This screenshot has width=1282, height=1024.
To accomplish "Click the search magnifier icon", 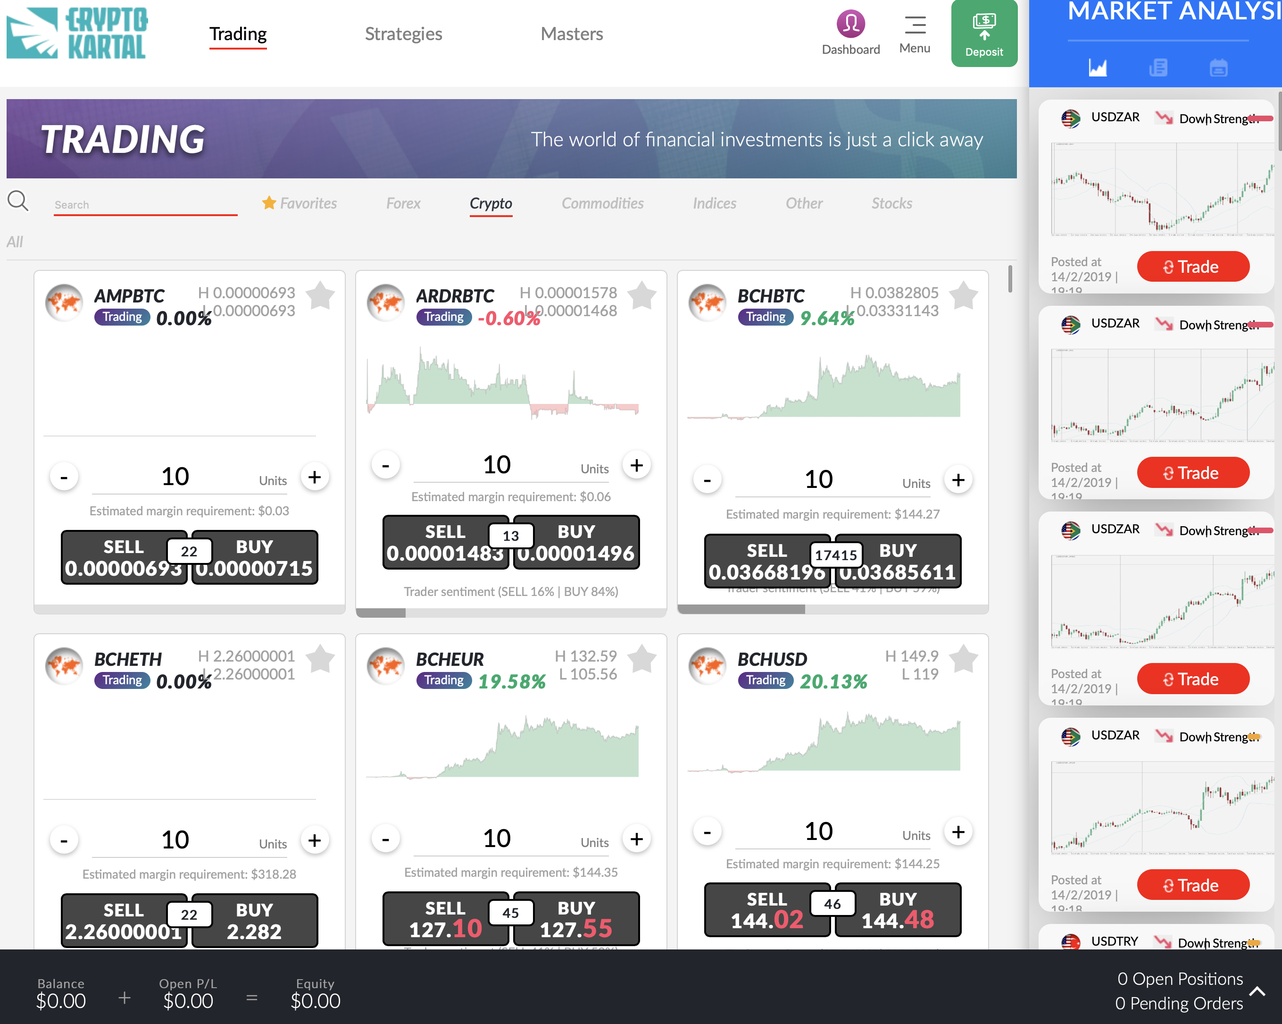I will click(x=18, y=201).
